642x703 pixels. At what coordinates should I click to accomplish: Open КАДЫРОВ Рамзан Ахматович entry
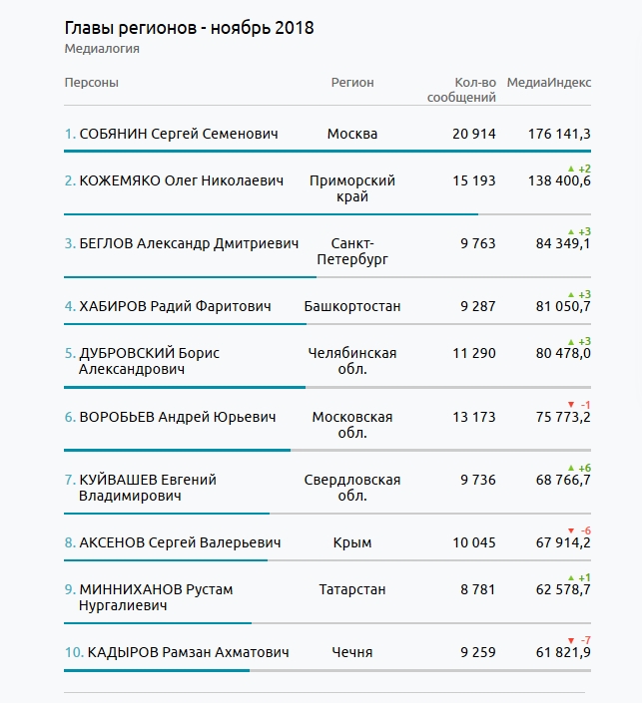(188, 652)
